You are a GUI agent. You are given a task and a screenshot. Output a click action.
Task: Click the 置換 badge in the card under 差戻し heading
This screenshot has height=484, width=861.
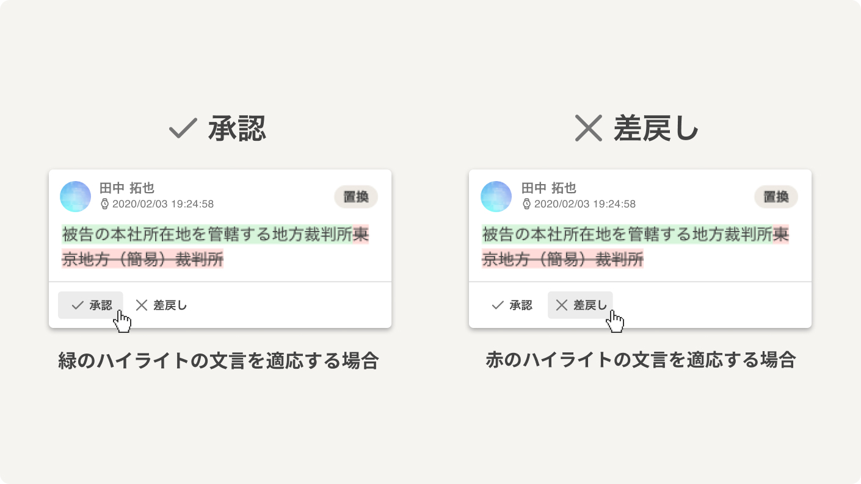click(776, 197)
